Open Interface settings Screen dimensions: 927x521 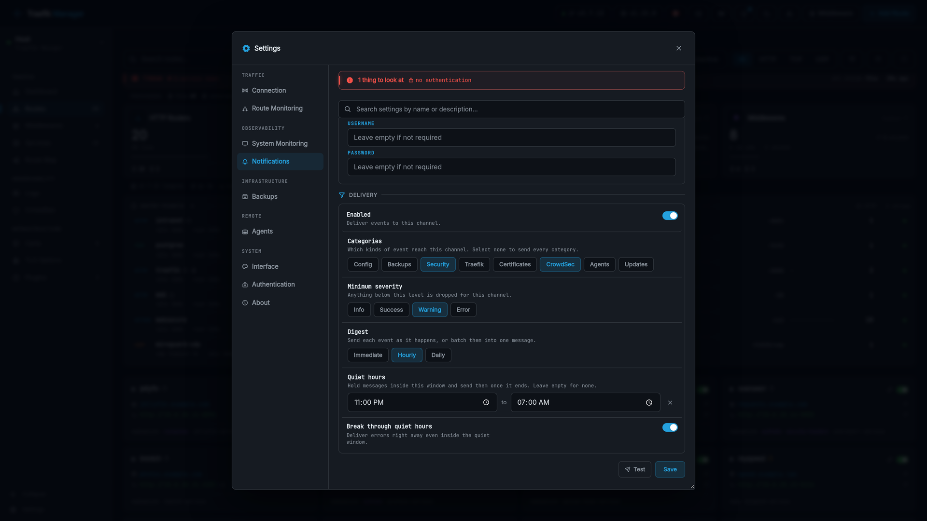pos(280,266)
